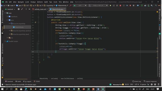Image resolution: width=162 pixels, height=91 pixels.
Task: Toggle the Build Variants tool window
Action: 3,48
